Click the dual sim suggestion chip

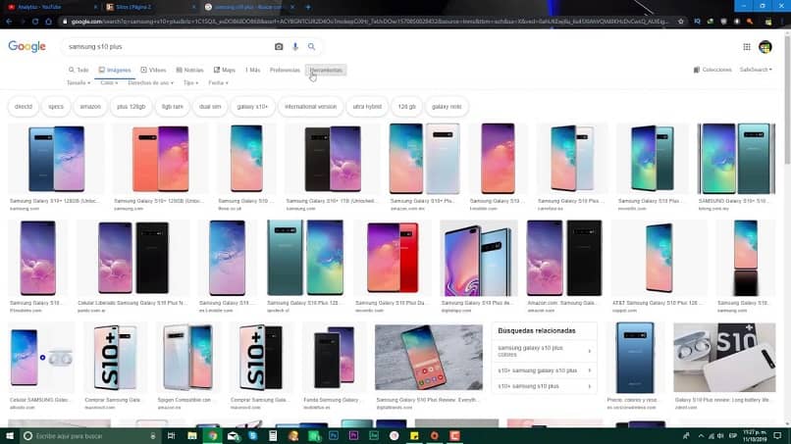pyautogui.click(x=210, y=106)
